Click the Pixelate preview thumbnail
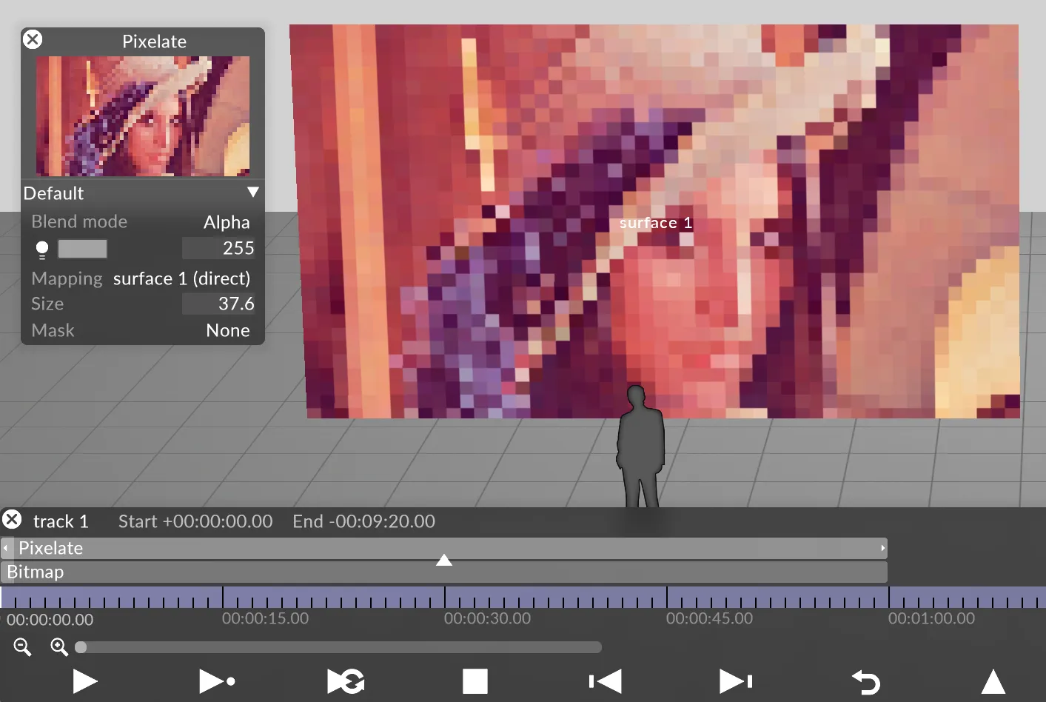Screen dimensions: 1046x702 point(142,116)
